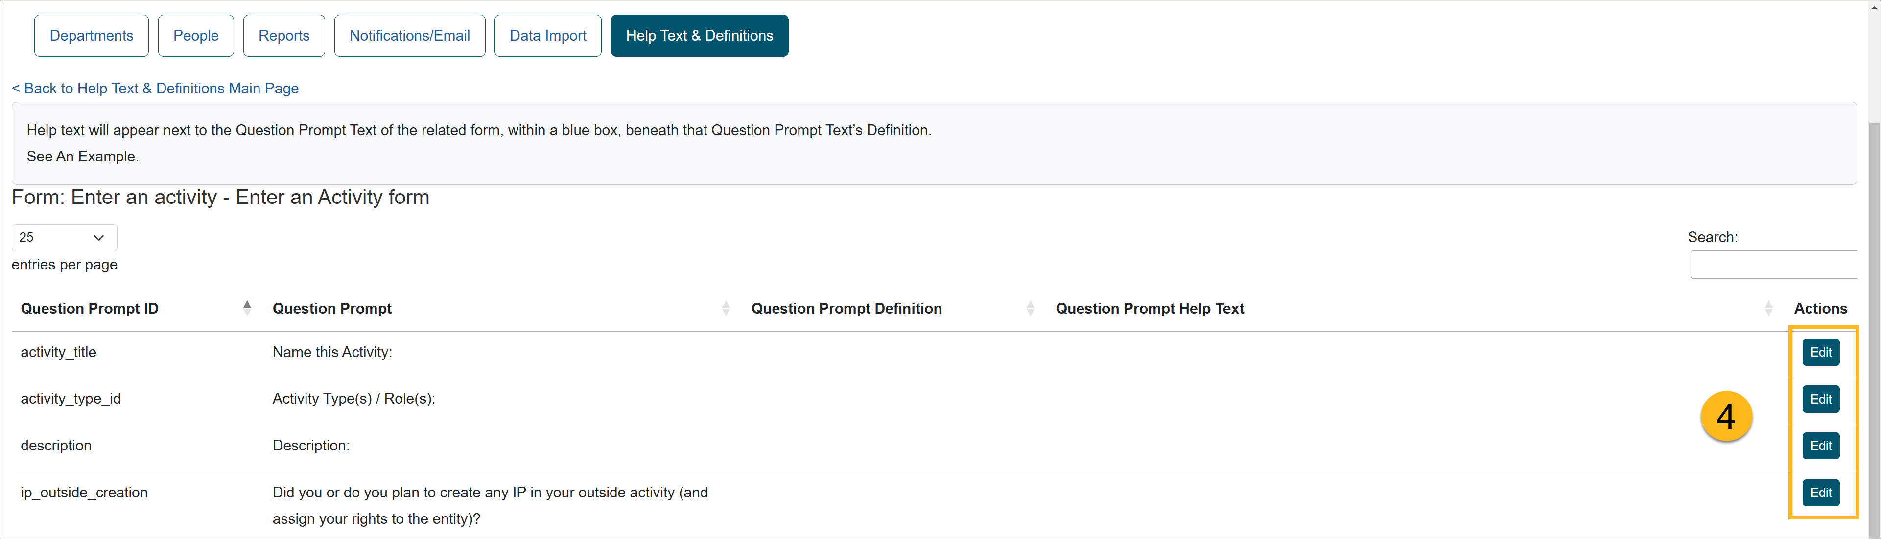Click sort arrows beside Question Prompt header

pyautogui.click(x=725, y=309)
